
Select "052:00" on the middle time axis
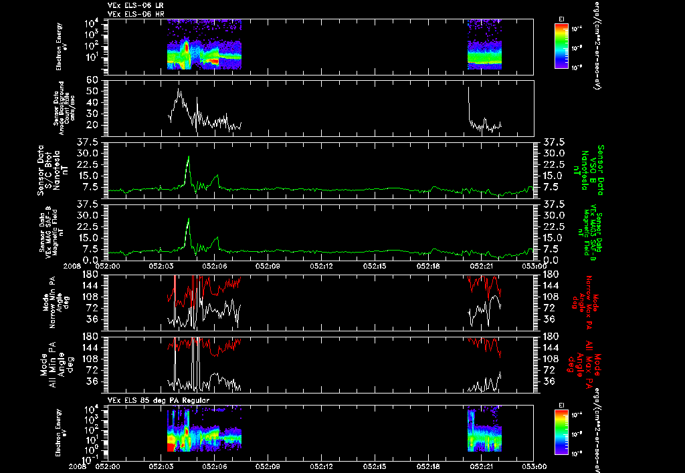click(x=108, y=266)
